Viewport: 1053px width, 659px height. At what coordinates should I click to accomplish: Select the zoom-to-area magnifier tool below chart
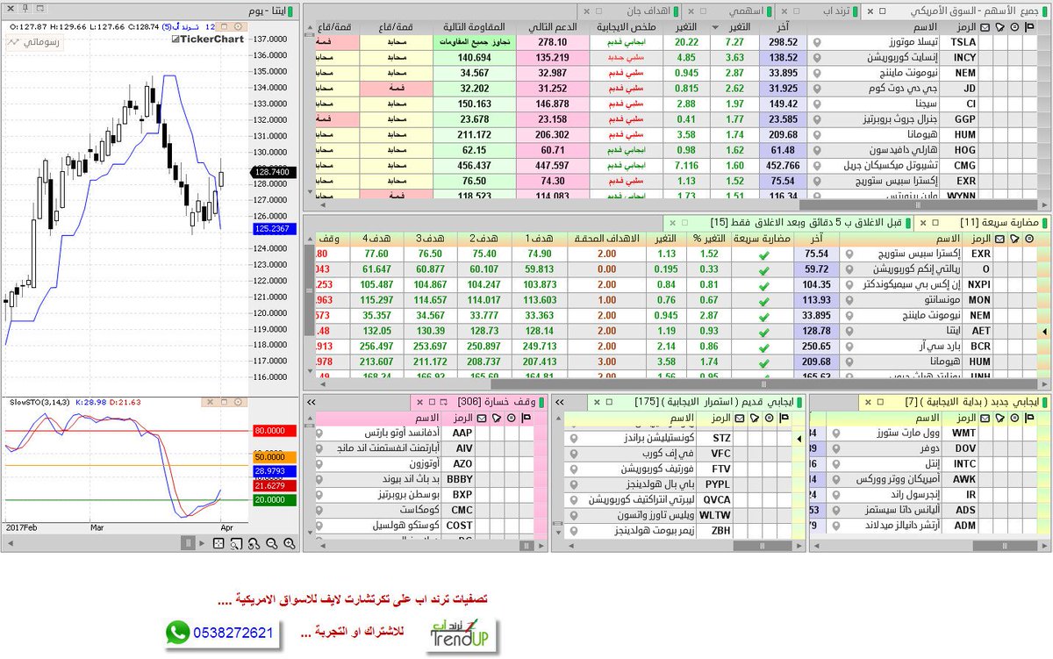coord(236,543)
